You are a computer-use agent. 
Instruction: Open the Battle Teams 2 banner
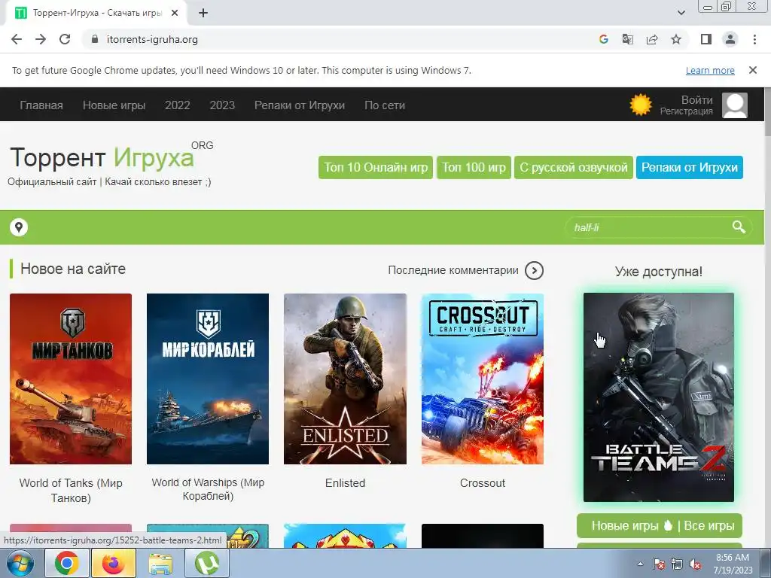click(x=659, y=397)
